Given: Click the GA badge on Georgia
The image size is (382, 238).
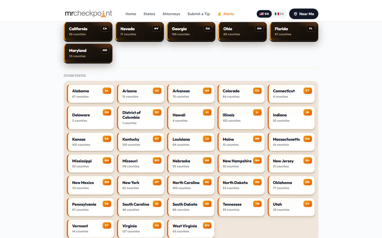Looking at the screenshot, I should point(208,28).
